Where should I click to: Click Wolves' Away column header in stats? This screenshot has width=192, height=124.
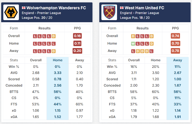pos(79,60)
